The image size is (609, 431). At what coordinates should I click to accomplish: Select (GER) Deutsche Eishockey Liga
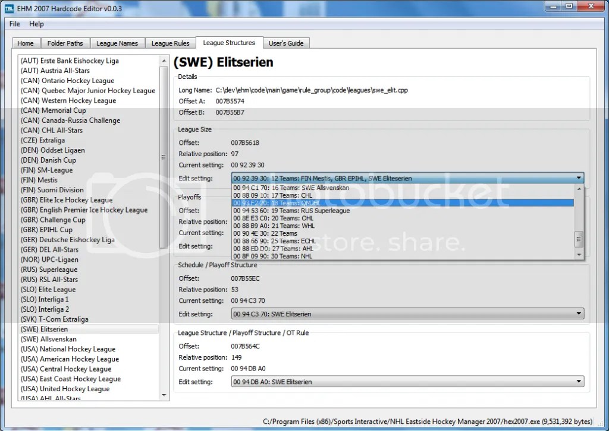pos(89,240)
